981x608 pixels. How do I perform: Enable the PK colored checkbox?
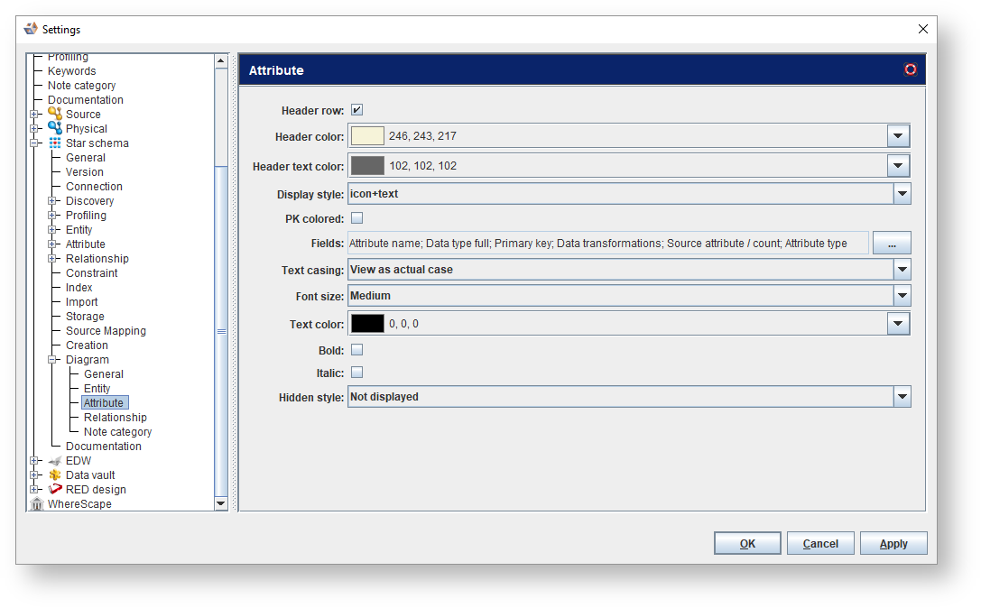tap(356, 218)
